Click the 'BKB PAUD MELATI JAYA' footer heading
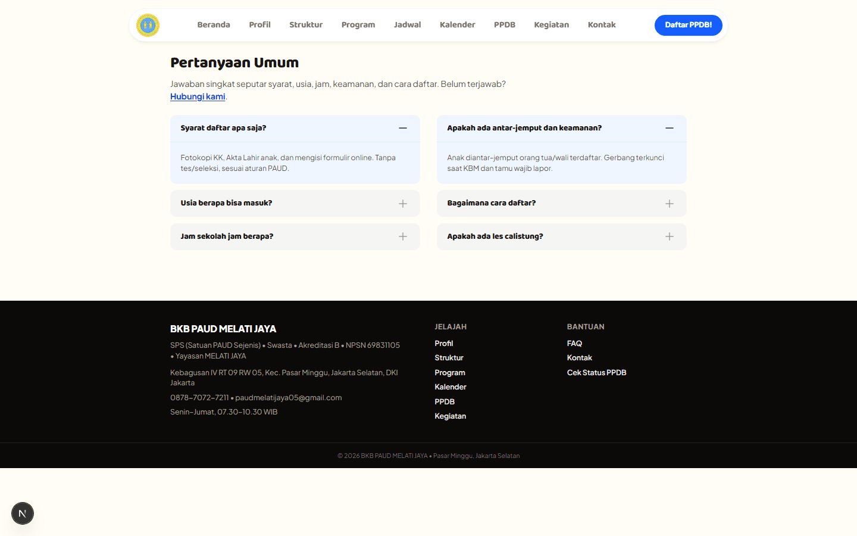 [223, 329]
